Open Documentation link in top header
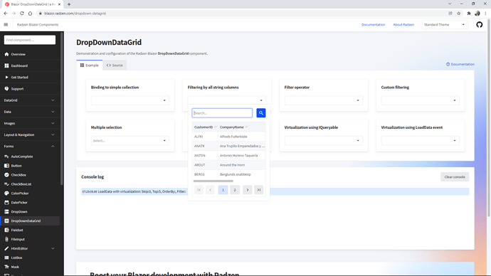The height and width of the screenshot is (276, 491). [x=373, y=24]
